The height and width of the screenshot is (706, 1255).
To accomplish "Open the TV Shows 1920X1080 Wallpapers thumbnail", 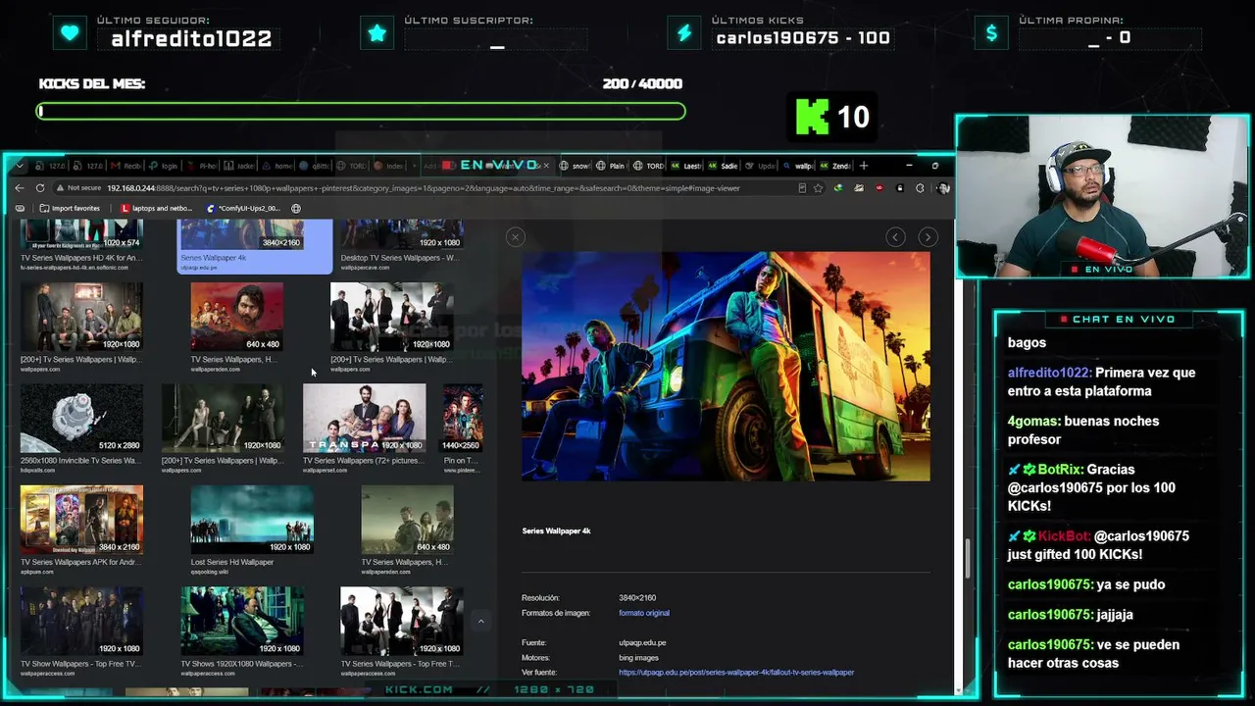I will click(242, 621).
